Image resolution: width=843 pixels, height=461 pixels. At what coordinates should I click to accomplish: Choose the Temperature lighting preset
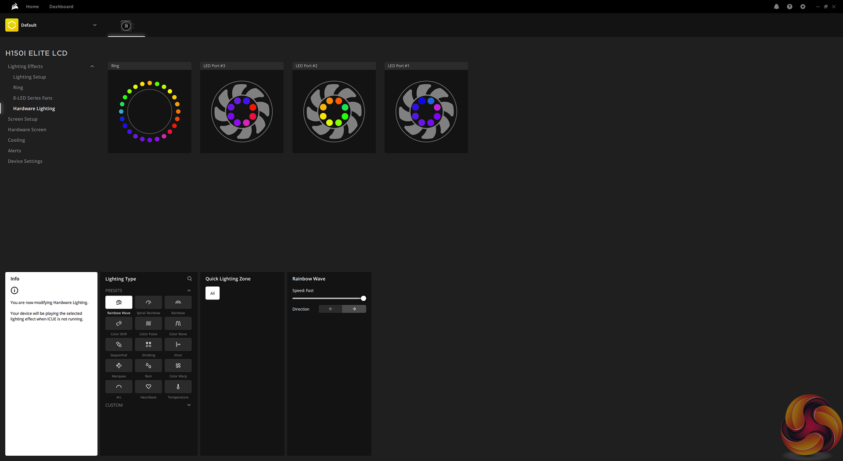[x=178, y=387]
